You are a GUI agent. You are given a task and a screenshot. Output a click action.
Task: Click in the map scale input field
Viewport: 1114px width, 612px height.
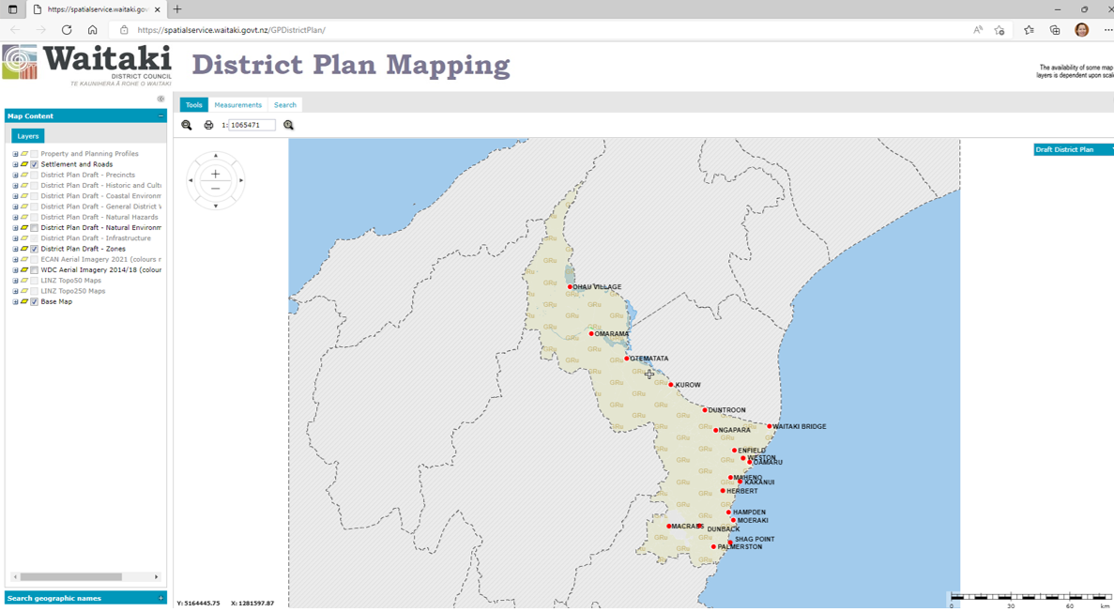point(252,125)
